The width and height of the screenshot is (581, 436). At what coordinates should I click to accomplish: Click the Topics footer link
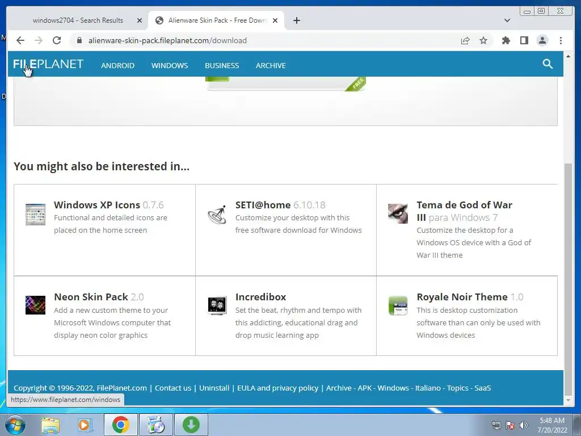458,388
